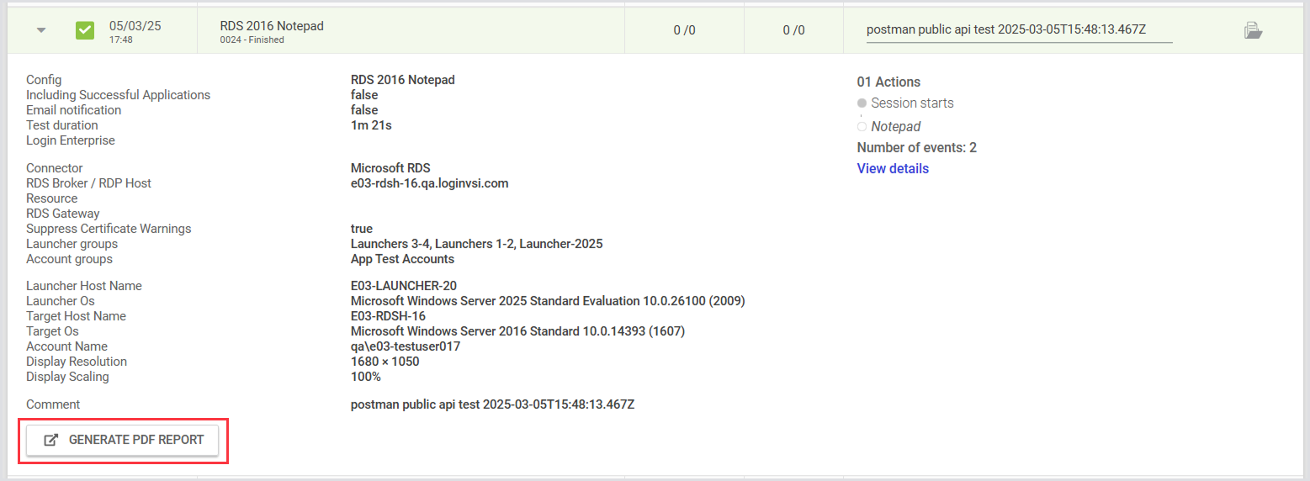
Task: Select the RDS 2016 Notepad test title
Action: pyautogui.click(x=272, y=26)
